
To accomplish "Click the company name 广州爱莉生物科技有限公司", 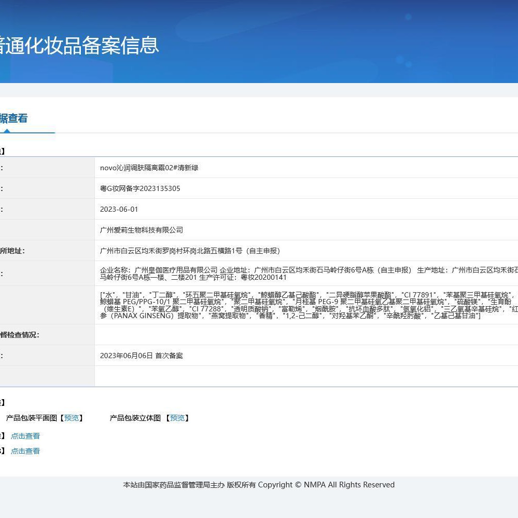I will (x=142, y=230).
